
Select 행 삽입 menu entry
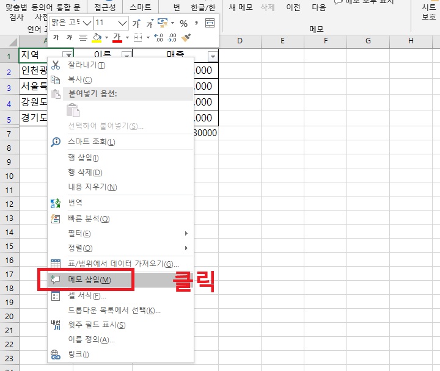[120, 158]
